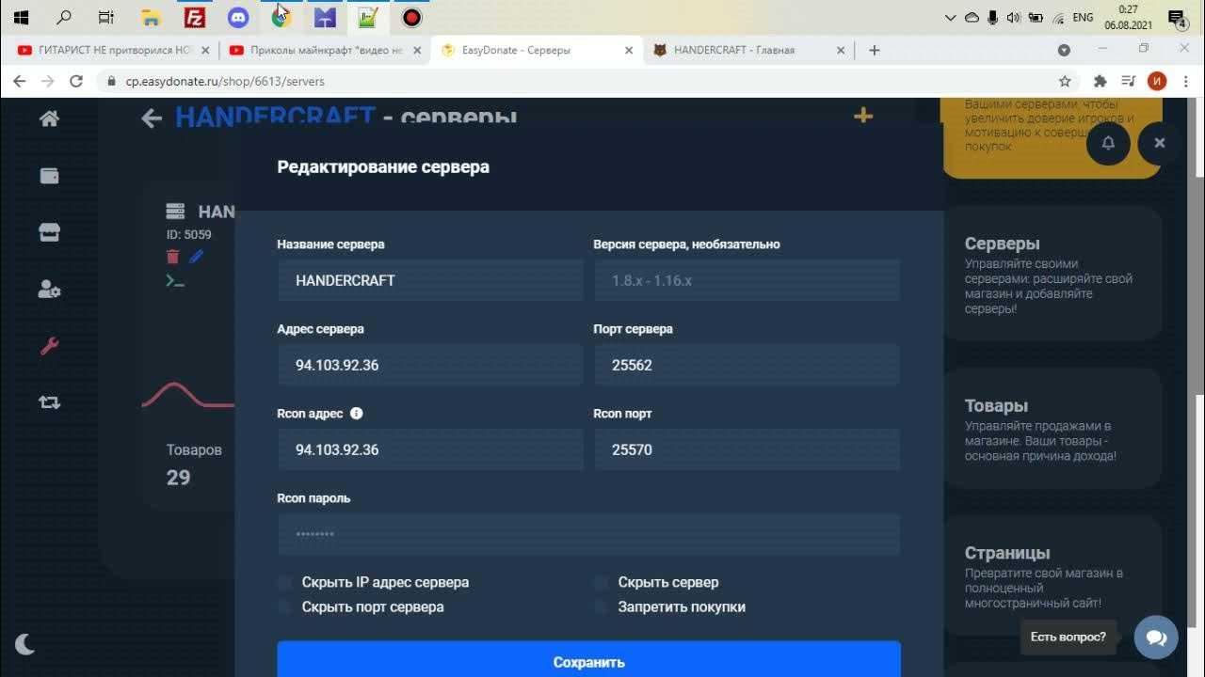Image resolution: width=1205 pixels, height=677 pixels.
Task: Click the 'Есть вопрос?' chat prompt
Action: tap(1068, 637)
